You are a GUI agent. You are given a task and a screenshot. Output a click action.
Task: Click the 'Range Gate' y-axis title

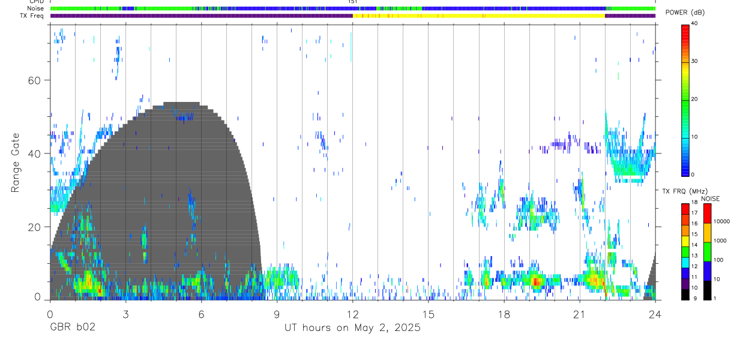point(14,163)
